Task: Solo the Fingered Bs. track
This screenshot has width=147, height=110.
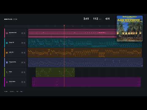Action: 24,62
